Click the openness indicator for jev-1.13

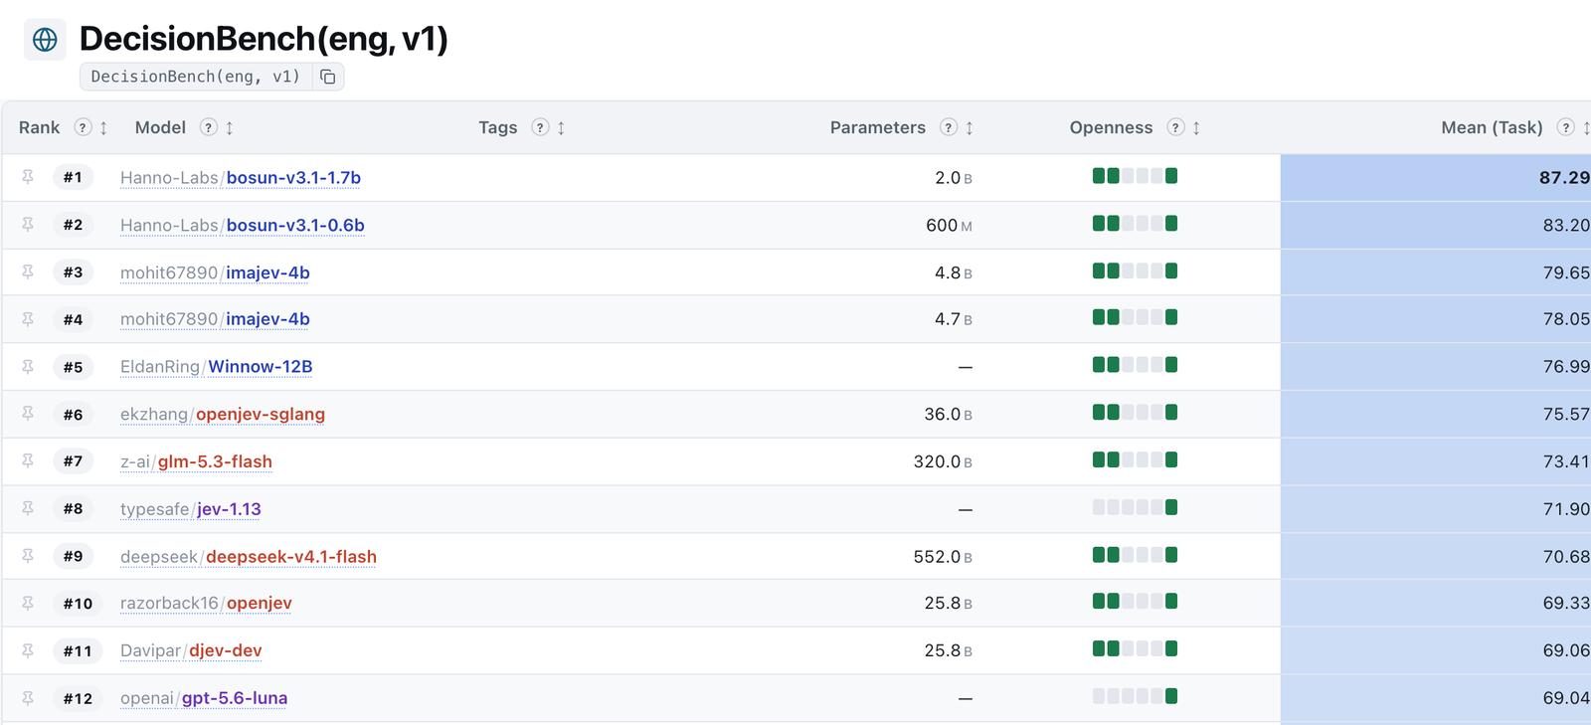(x=1135, y=507)
